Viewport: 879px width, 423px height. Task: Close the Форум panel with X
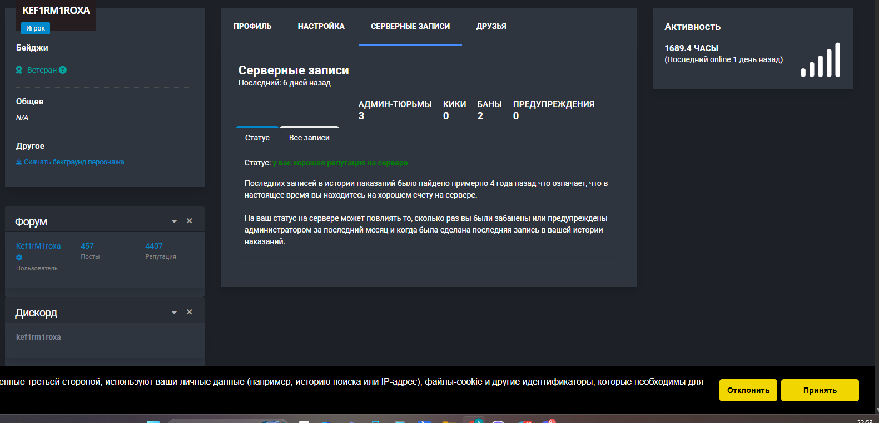(190, 221)
